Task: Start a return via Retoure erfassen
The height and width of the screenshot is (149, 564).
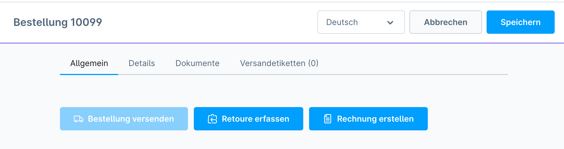Action: coord(249,119)
